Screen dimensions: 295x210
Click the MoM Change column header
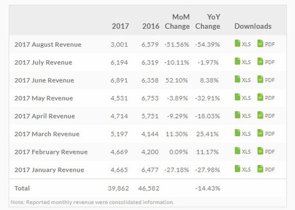pyautogui.click(x=177, y=22)
